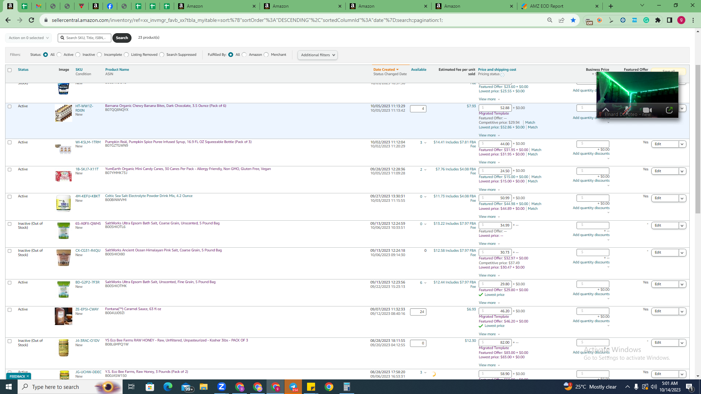Check the select-all checkbox in table header
The image size is (701, 394).
(x=9, y=70)
